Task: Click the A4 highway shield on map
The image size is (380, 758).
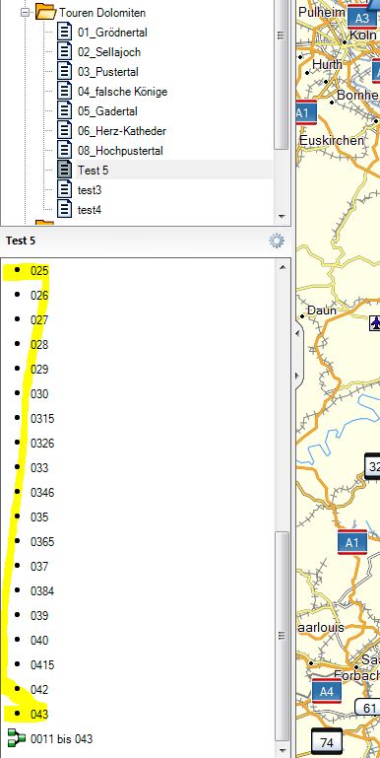Action: click(x=327, y=691)
